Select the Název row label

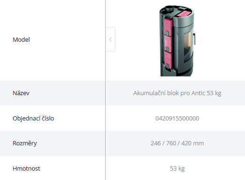pyautogui.click(x=21, y=93)
